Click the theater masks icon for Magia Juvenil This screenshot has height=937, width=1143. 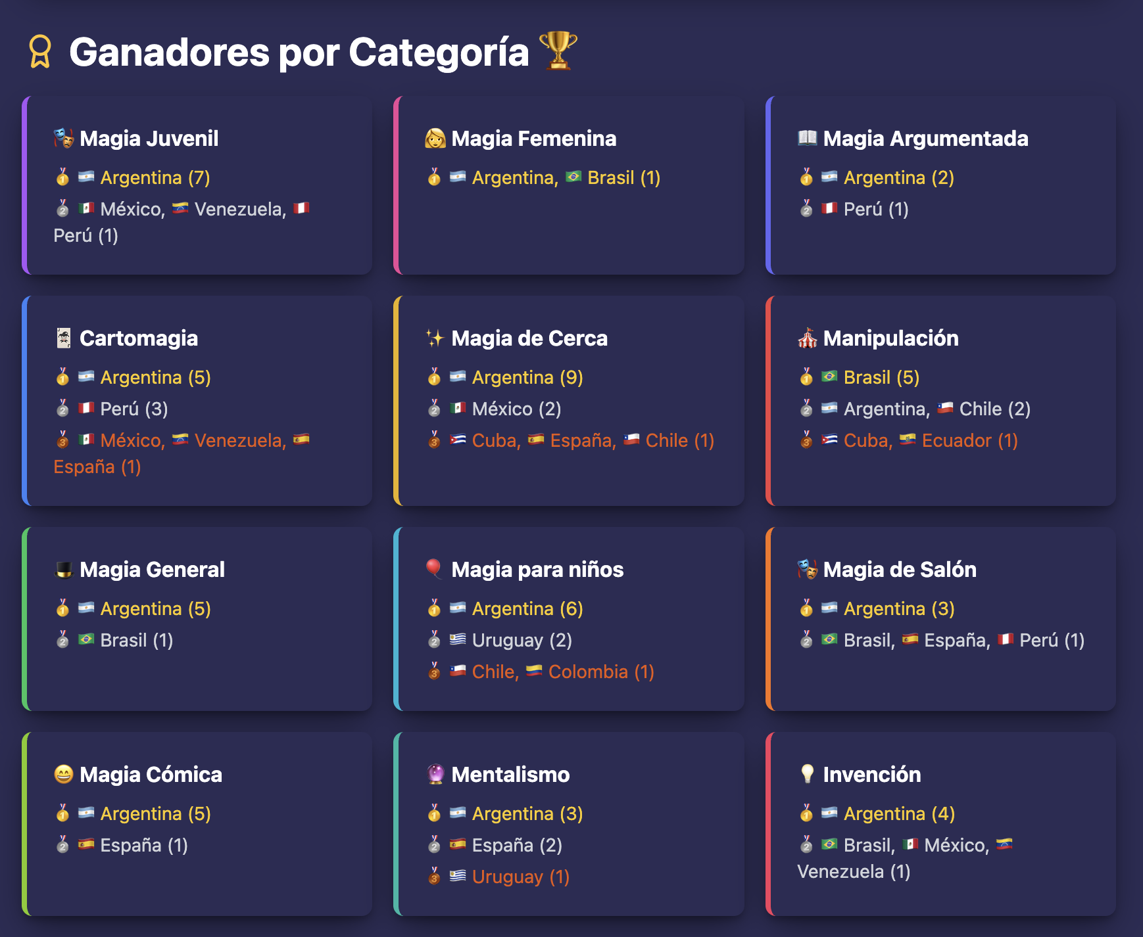[64, 138]
